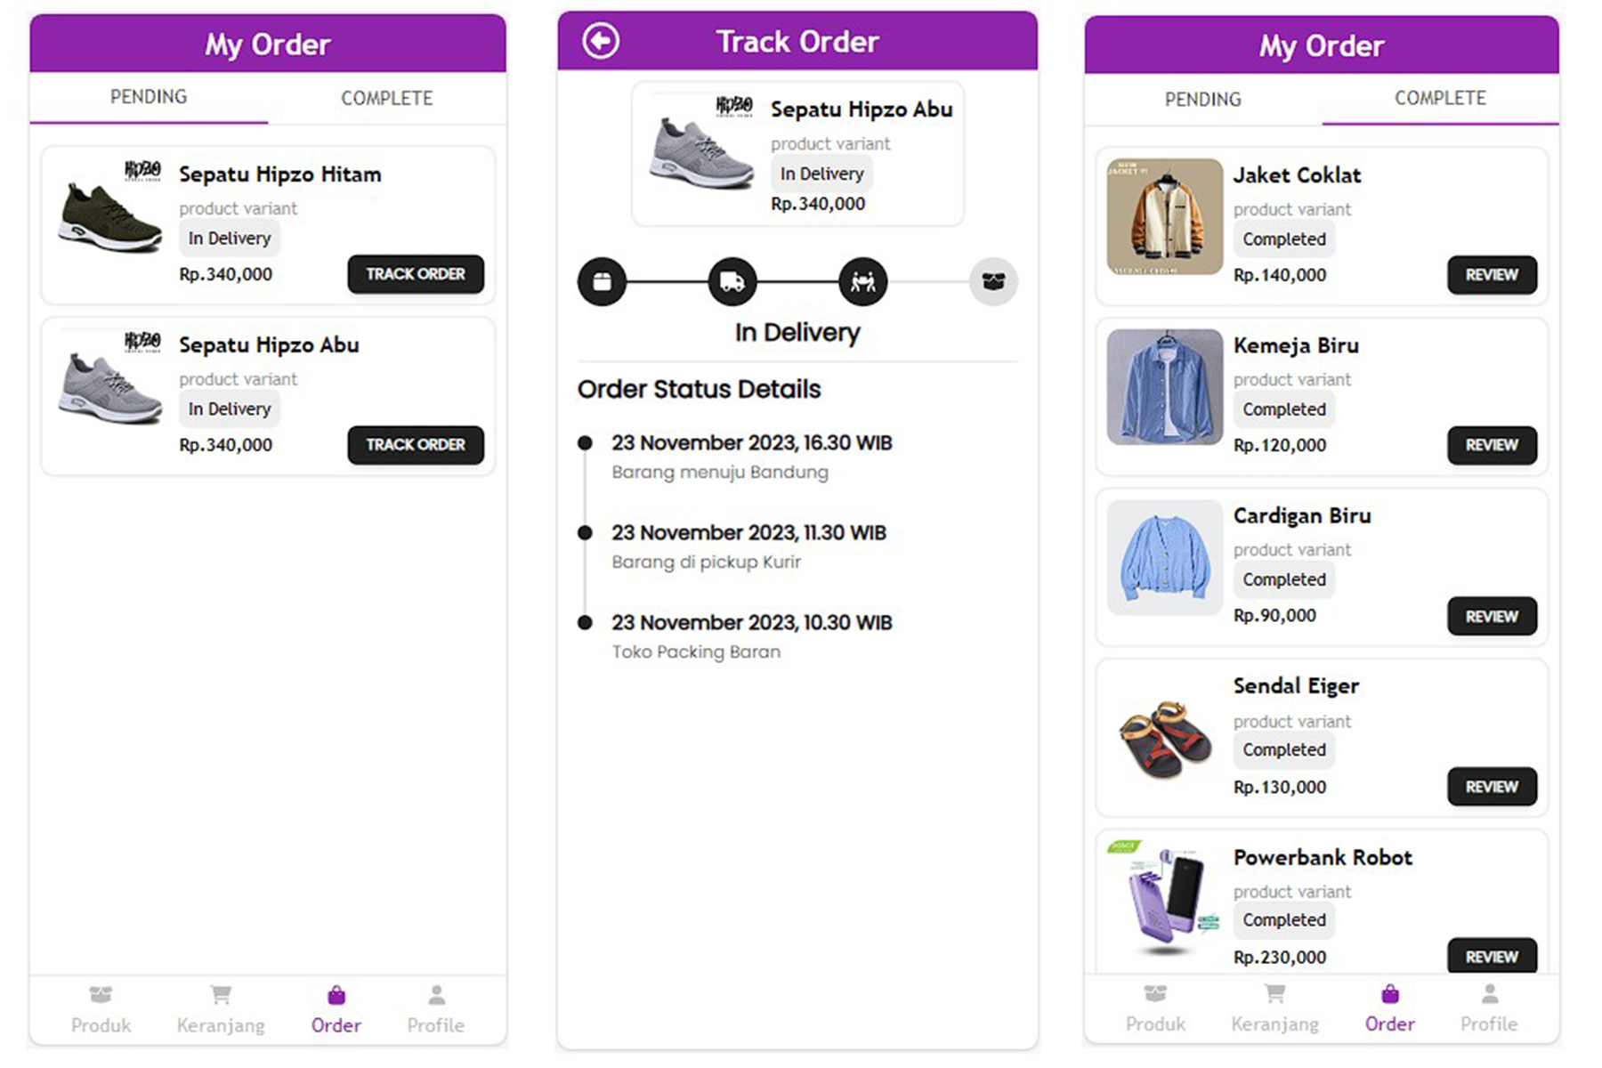Review the Jaket Coklat order
Viewport: 1602px width, 1068px height.
[x=1492, y=275]
